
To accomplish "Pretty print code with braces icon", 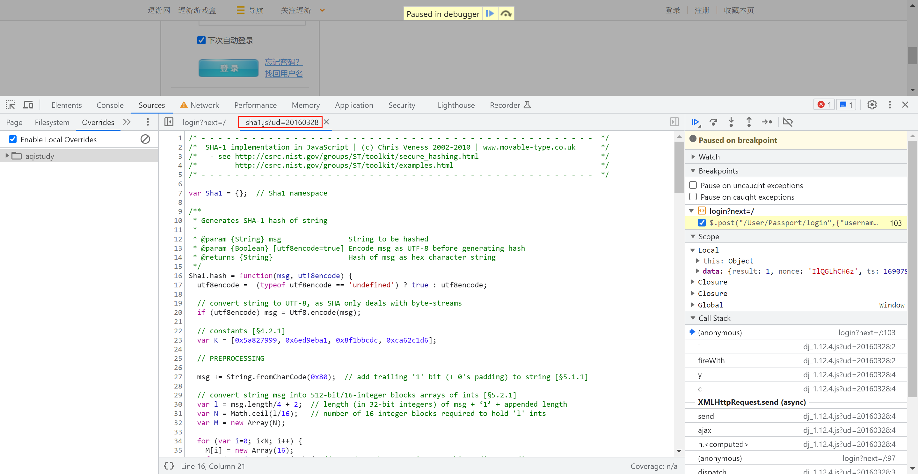I will pos(169,466).
